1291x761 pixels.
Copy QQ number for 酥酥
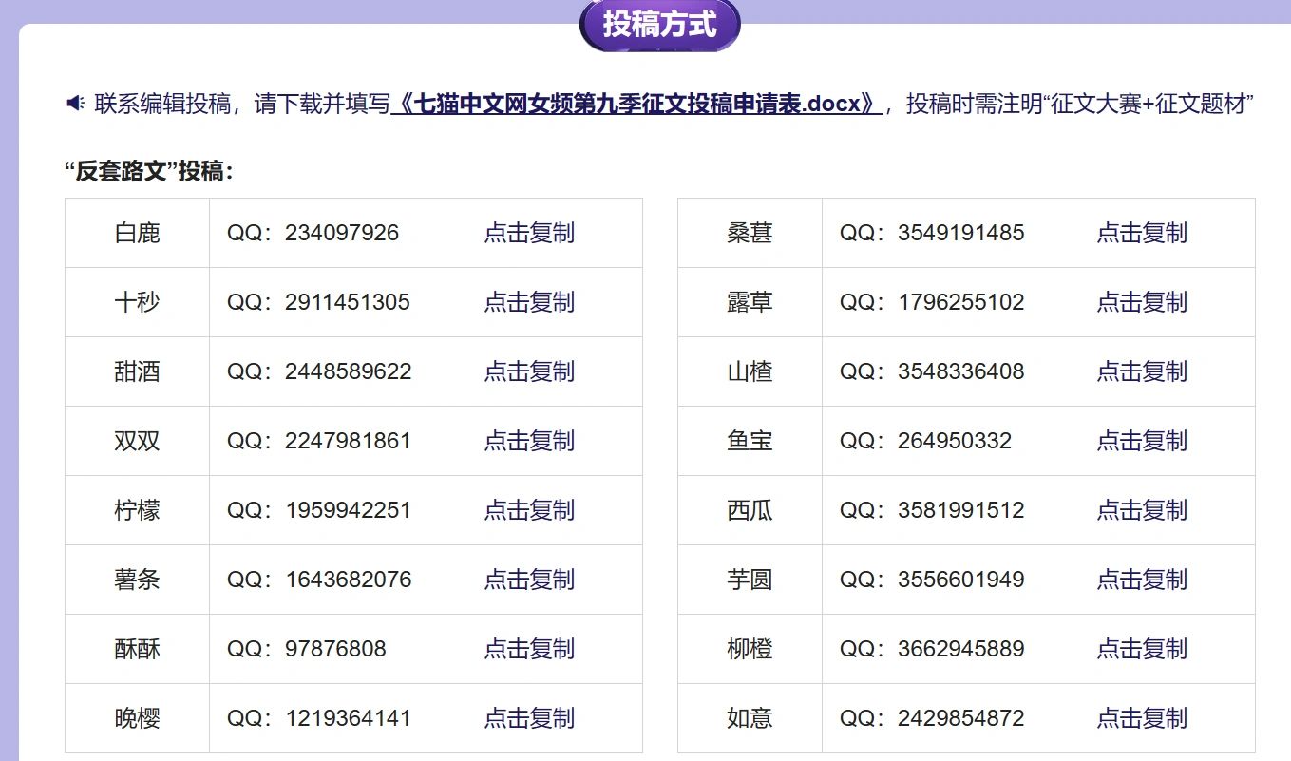[529, 649]
